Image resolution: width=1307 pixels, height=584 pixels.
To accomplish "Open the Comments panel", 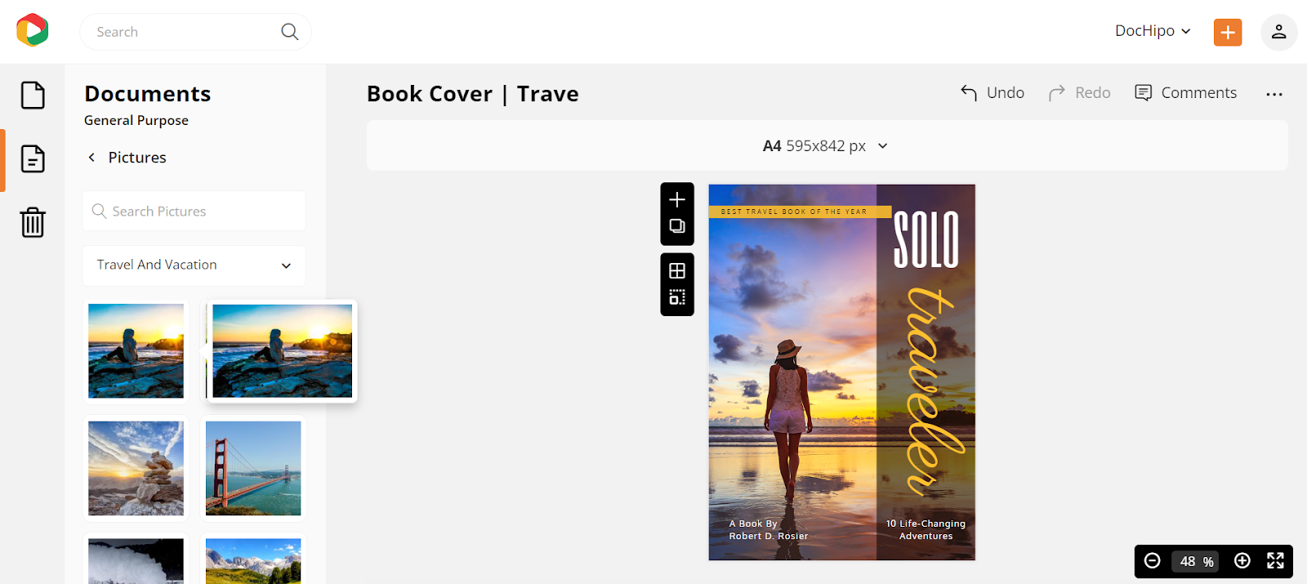I will pos(1186,93).
